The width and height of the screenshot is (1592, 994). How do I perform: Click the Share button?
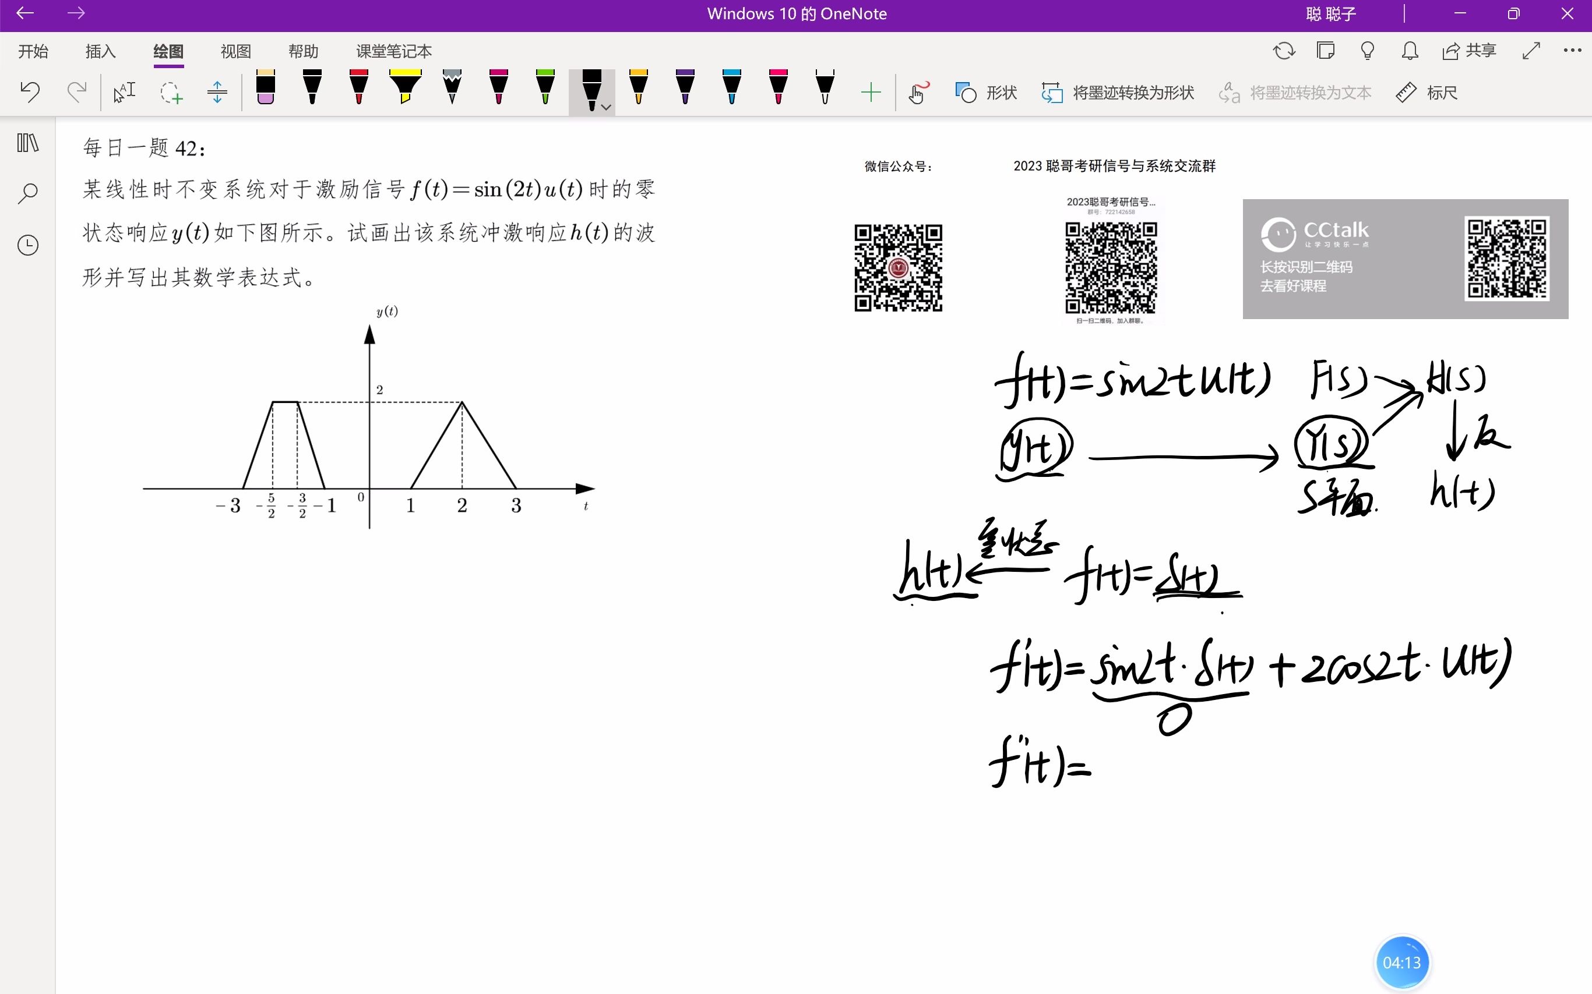(1469, 51)
